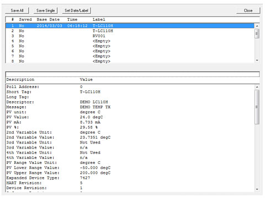
Task: Select the 3rd Variable Unit row
Action: pyautogui.click(x=130, y=142)
